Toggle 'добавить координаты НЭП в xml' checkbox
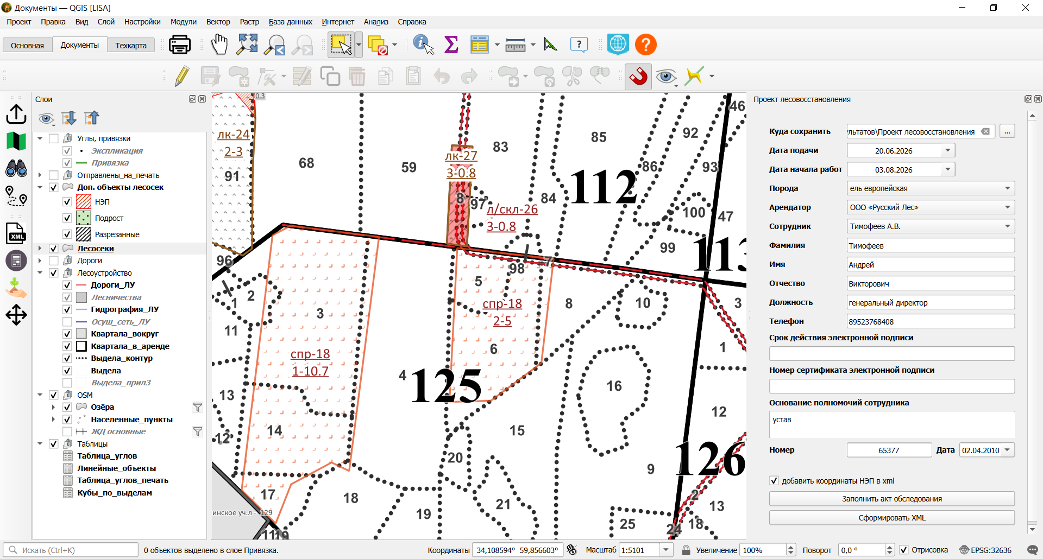Screen dimensions: 1043x559 coord(774,481)
